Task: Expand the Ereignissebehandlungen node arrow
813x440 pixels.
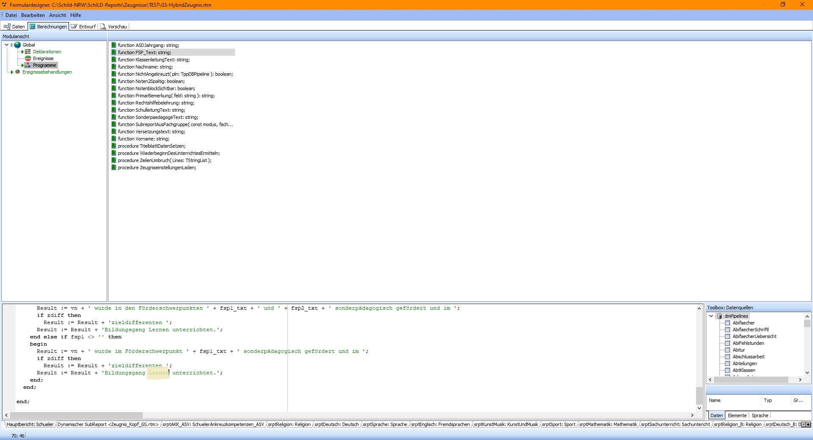Action: (x=12, y=72)
